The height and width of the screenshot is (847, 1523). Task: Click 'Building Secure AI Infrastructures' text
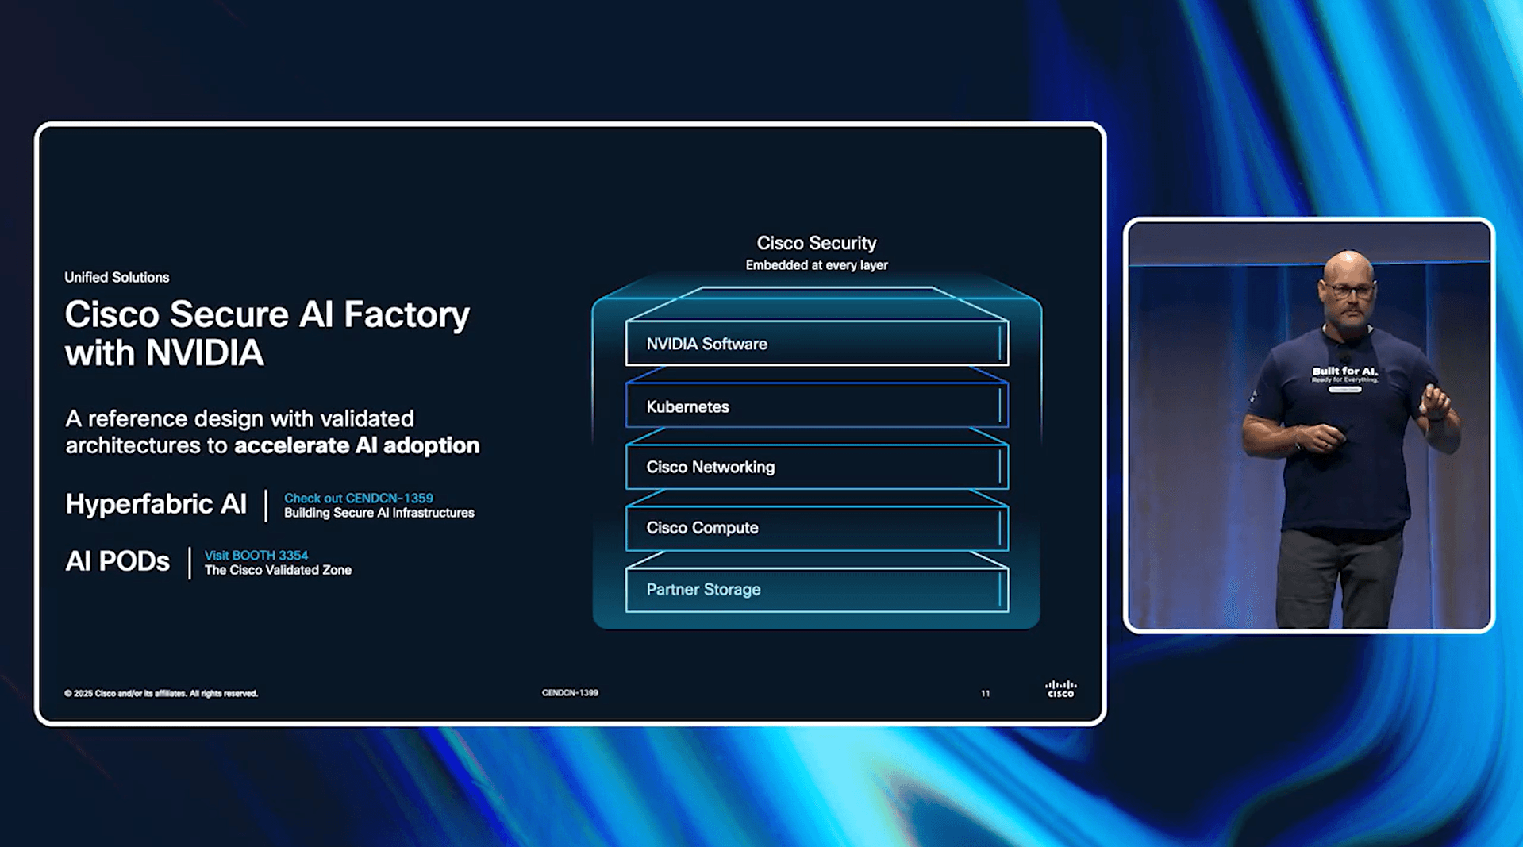[379, 513]
